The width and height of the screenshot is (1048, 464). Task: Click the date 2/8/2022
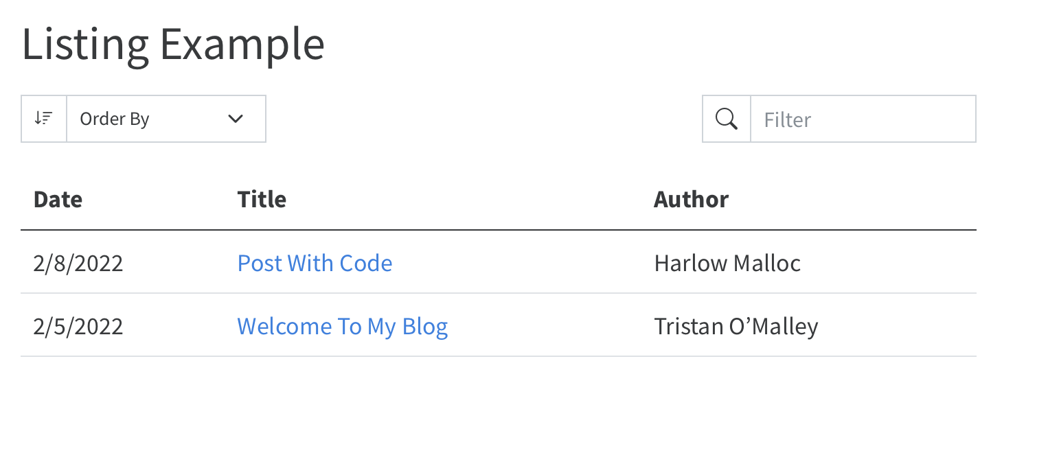pyautogui.click(x=78, y=263)
